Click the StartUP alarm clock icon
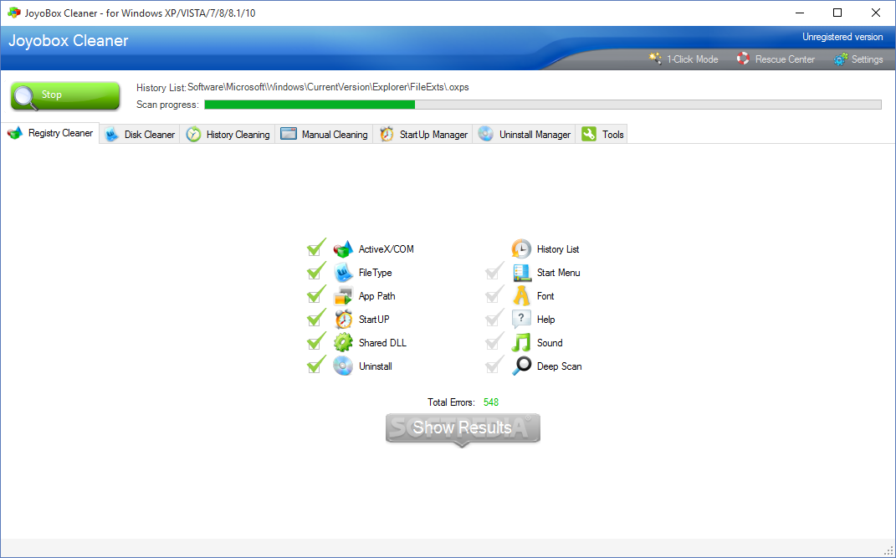 tap(344, 320)
